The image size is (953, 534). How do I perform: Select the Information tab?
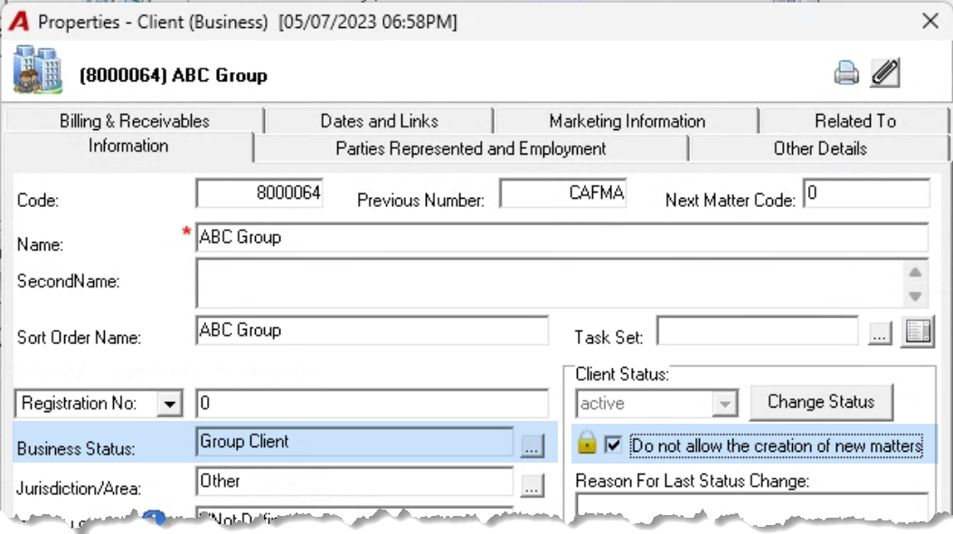pyautogui.click(x=128, y=147)
